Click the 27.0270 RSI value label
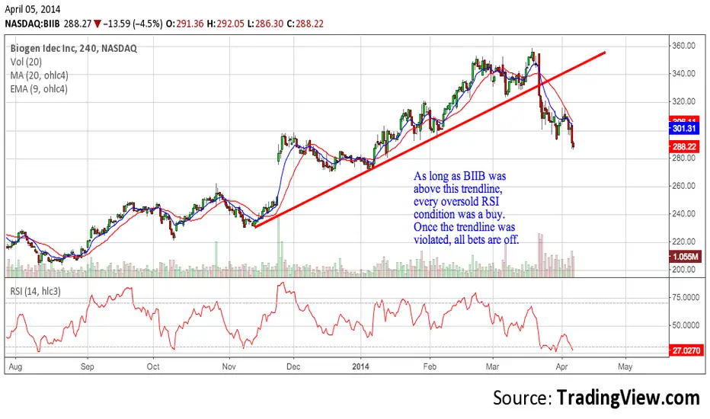710x419 pixels. (x=686, y=350)
